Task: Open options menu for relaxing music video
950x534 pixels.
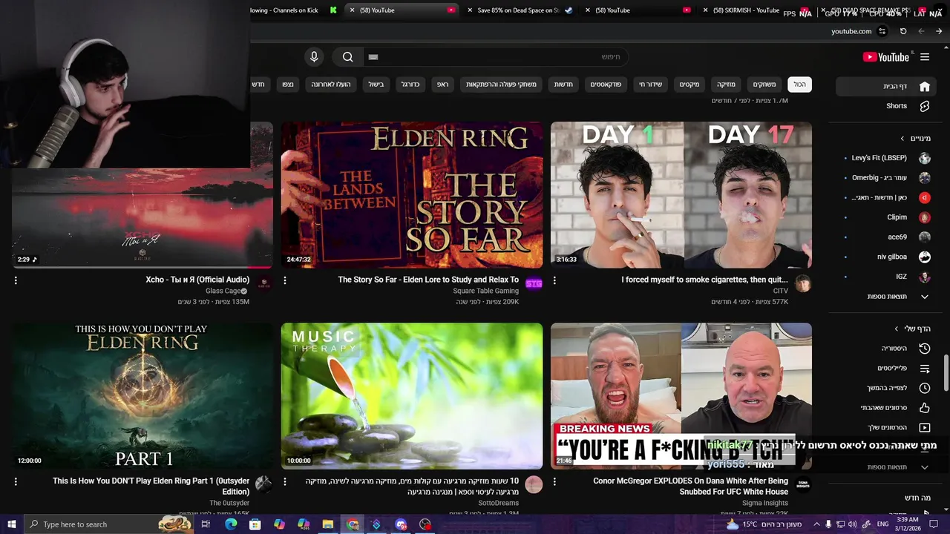Action: [x=285, y=482]
